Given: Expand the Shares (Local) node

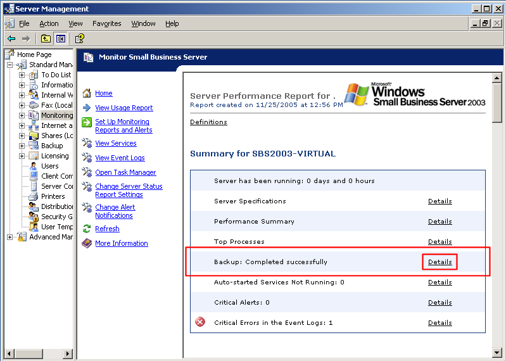Looking at the screenshot, I should [x=22, y=136].
